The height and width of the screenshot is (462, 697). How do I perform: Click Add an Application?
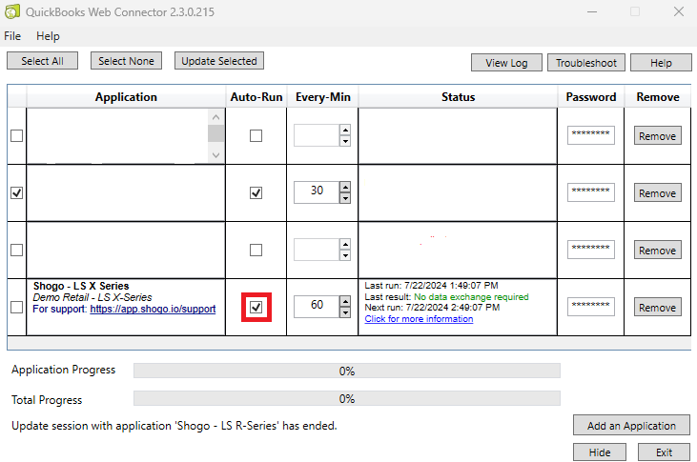coord(631,426)
